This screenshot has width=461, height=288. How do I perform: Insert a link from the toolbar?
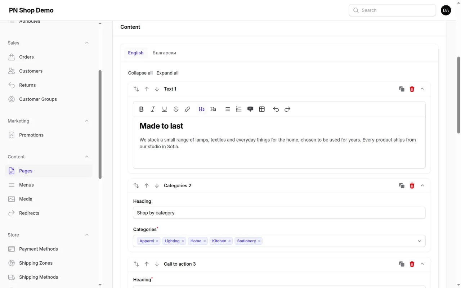(188, 109)
